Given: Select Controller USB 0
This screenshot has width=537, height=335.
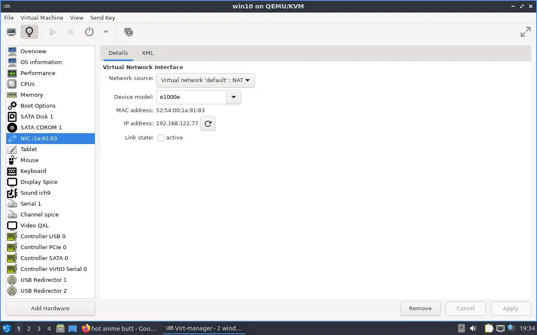Looking at the screenshot, I should 50,236.
